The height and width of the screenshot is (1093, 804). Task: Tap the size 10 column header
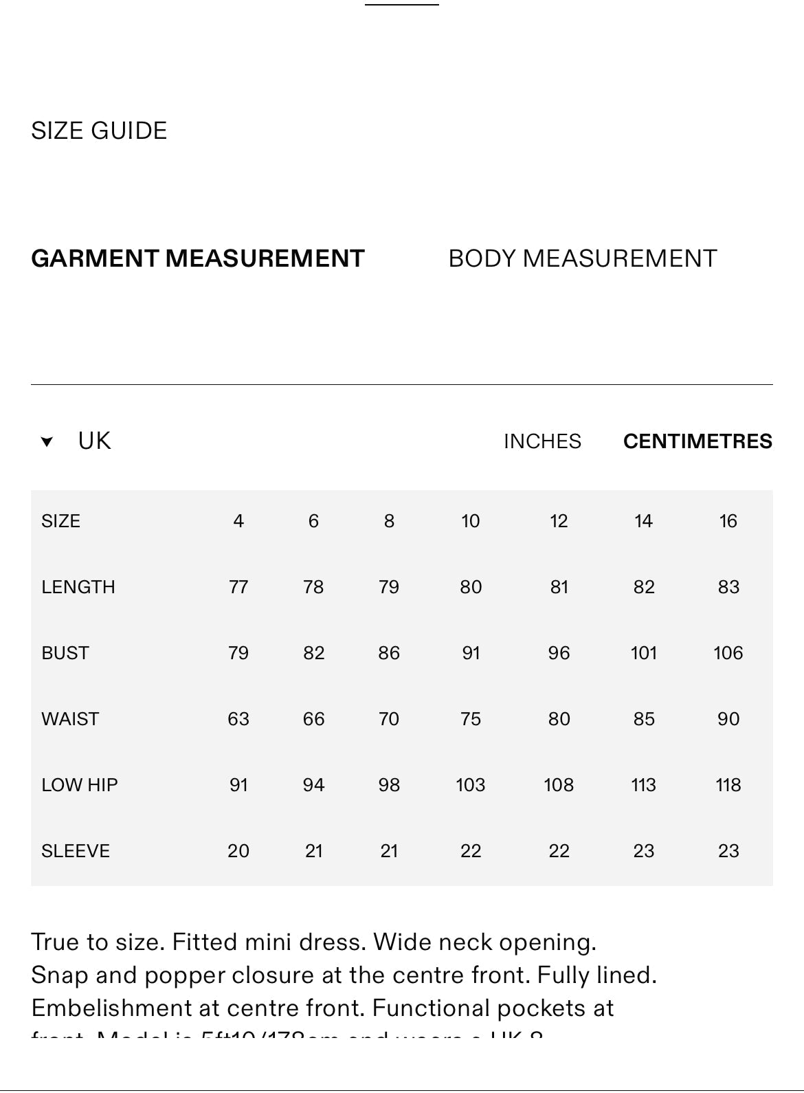(470, 521)
